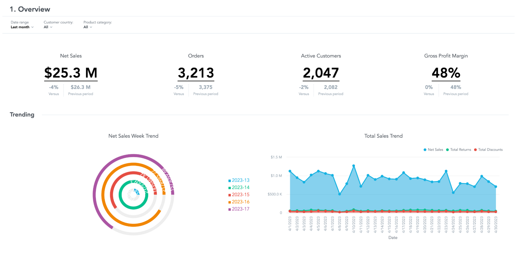
Task: Click the Net Sales KPI value $25.3 M
Action: pos(71,73)
